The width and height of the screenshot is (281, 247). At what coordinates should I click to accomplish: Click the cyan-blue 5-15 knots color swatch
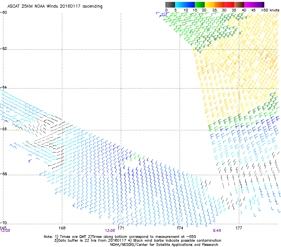185,5
